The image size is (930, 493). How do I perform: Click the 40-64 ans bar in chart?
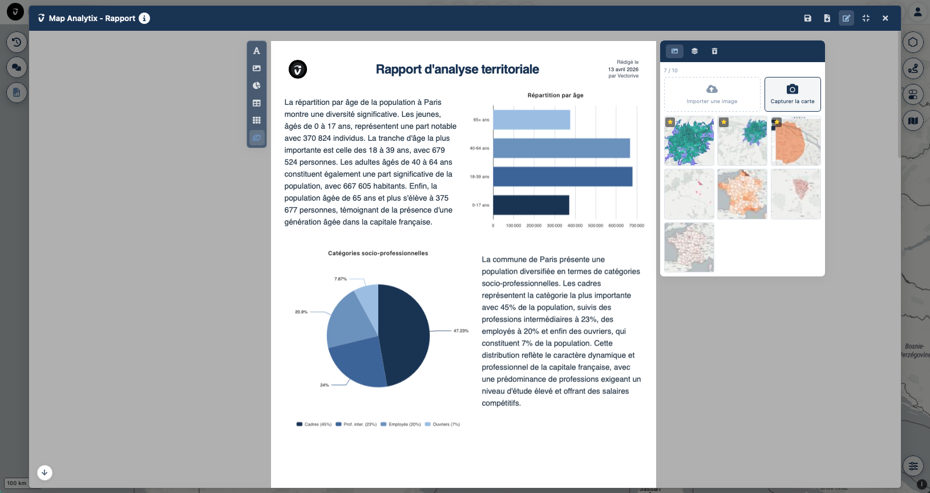561,148
